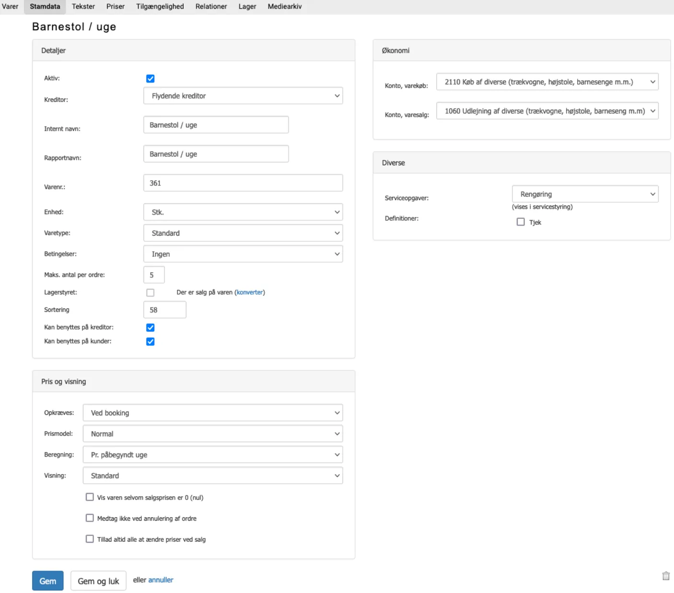This screenshot has width=674, height=593.
Task: Click the trash delete icon
Action: tap(665, 576)
